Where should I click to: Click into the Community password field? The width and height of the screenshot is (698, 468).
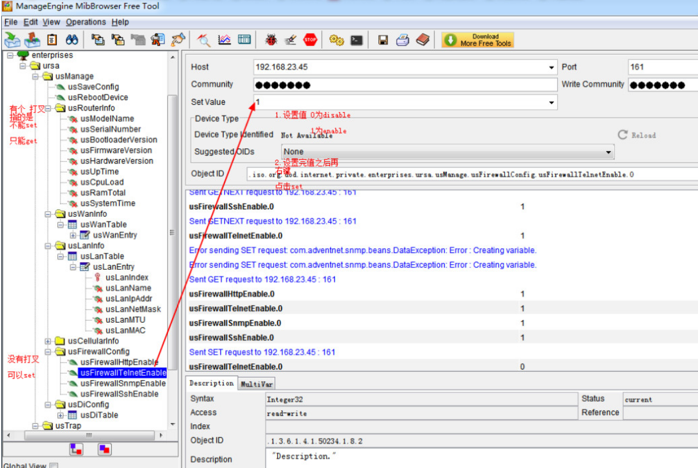point(405,85)
